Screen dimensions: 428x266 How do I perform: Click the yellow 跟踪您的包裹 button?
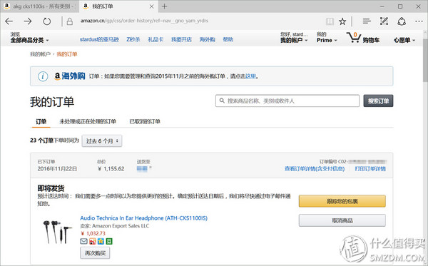342,201
